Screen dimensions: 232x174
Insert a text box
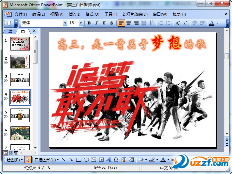(94, 160)
